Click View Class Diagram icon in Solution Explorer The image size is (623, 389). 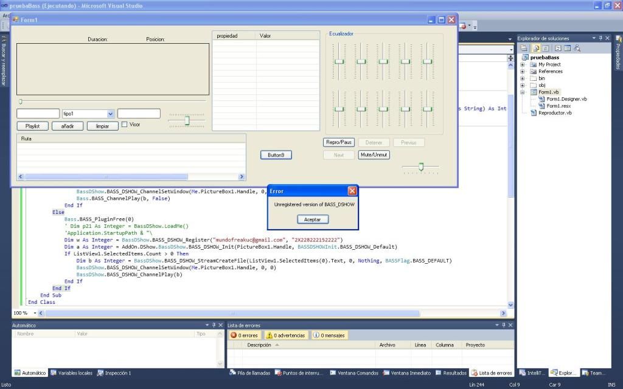[577, 48]
